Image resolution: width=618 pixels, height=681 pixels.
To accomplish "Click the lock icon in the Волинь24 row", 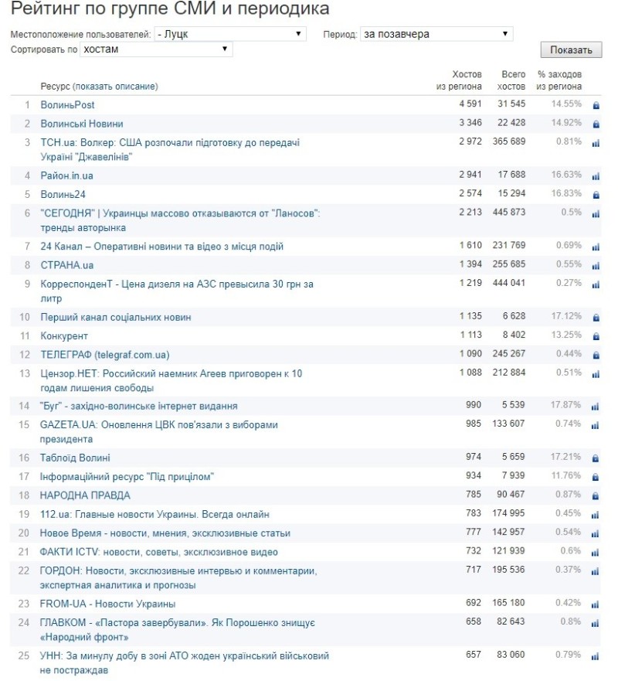I will (596, 195).
